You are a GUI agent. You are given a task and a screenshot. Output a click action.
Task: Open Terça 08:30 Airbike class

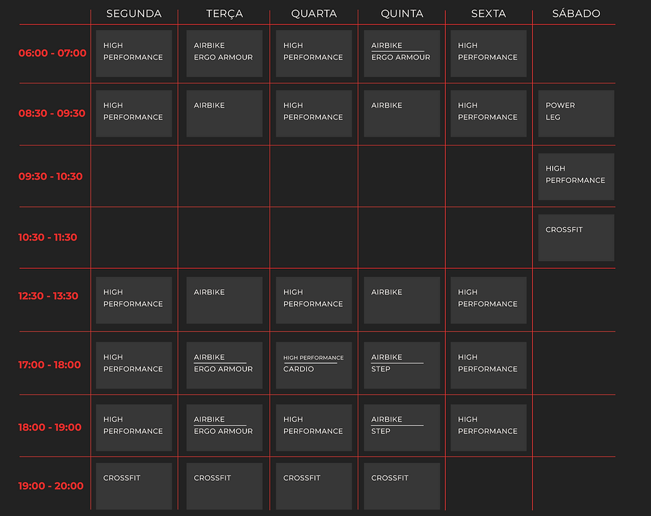[224, 114]
